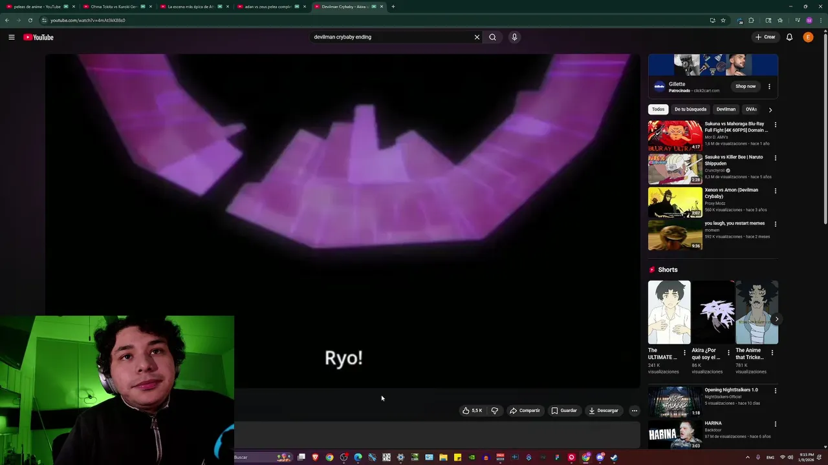Image resolution: width=828 pixels, height=465 pixels.
Task: Show next Shorts with the arrow
Action: [776, 319]
